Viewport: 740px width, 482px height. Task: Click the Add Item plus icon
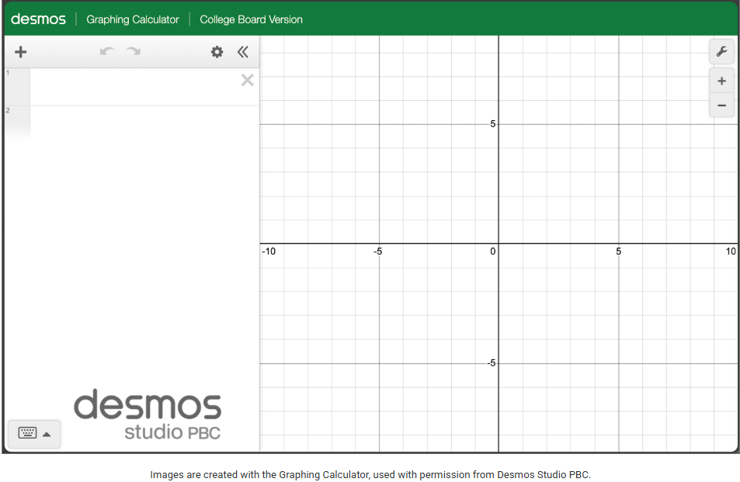coord(20,52)
